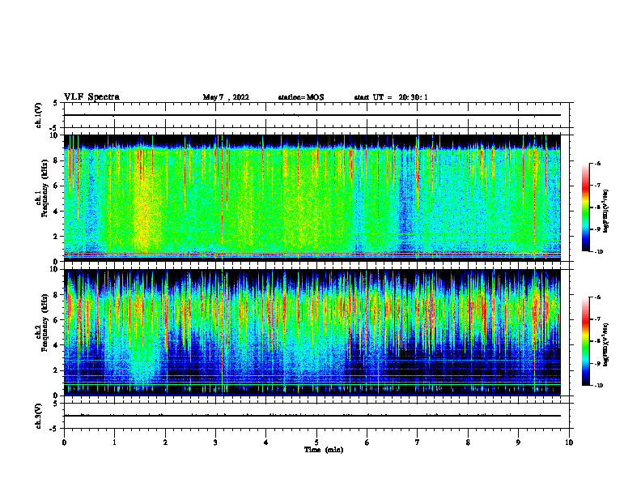Click the '3' tick on the time axis

[x=215, y=443]
